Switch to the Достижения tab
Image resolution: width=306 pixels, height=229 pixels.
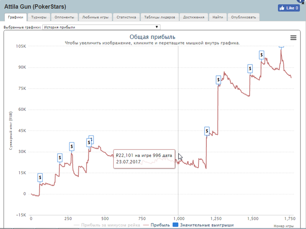(194, 17)
